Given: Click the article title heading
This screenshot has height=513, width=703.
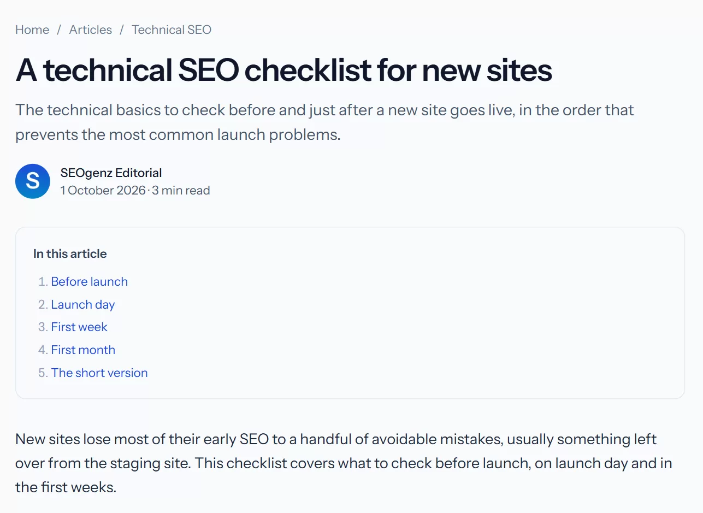Looking at the screenshot, I should point(283,70).
